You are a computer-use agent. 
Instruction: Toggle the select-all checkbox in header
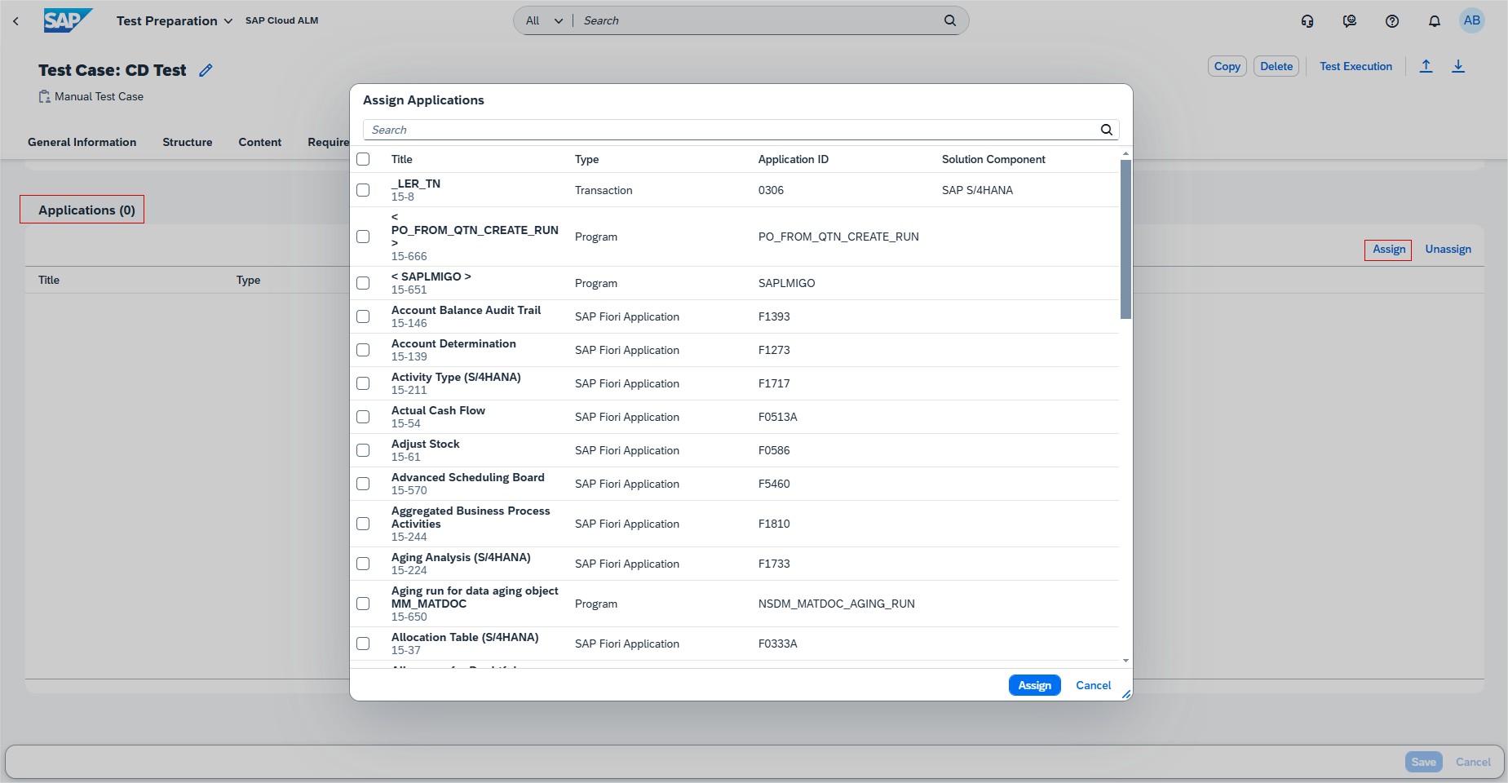pyautogui.click(x=363, y=159)
